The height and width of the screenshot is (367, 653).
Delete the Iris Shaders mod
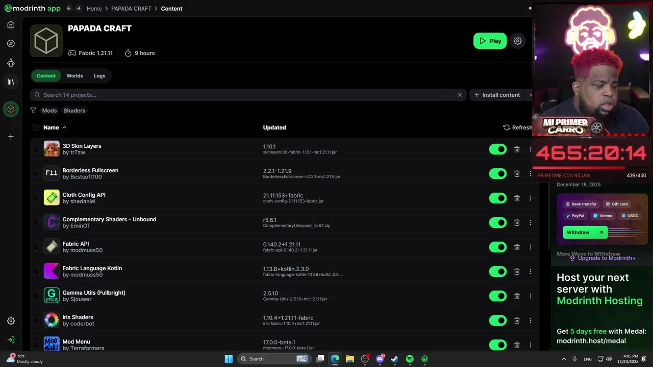click(x=517, y=321)
